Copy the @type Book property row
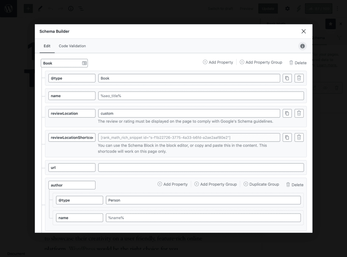This screenshot has width=347, height=257. pos(287,78)
